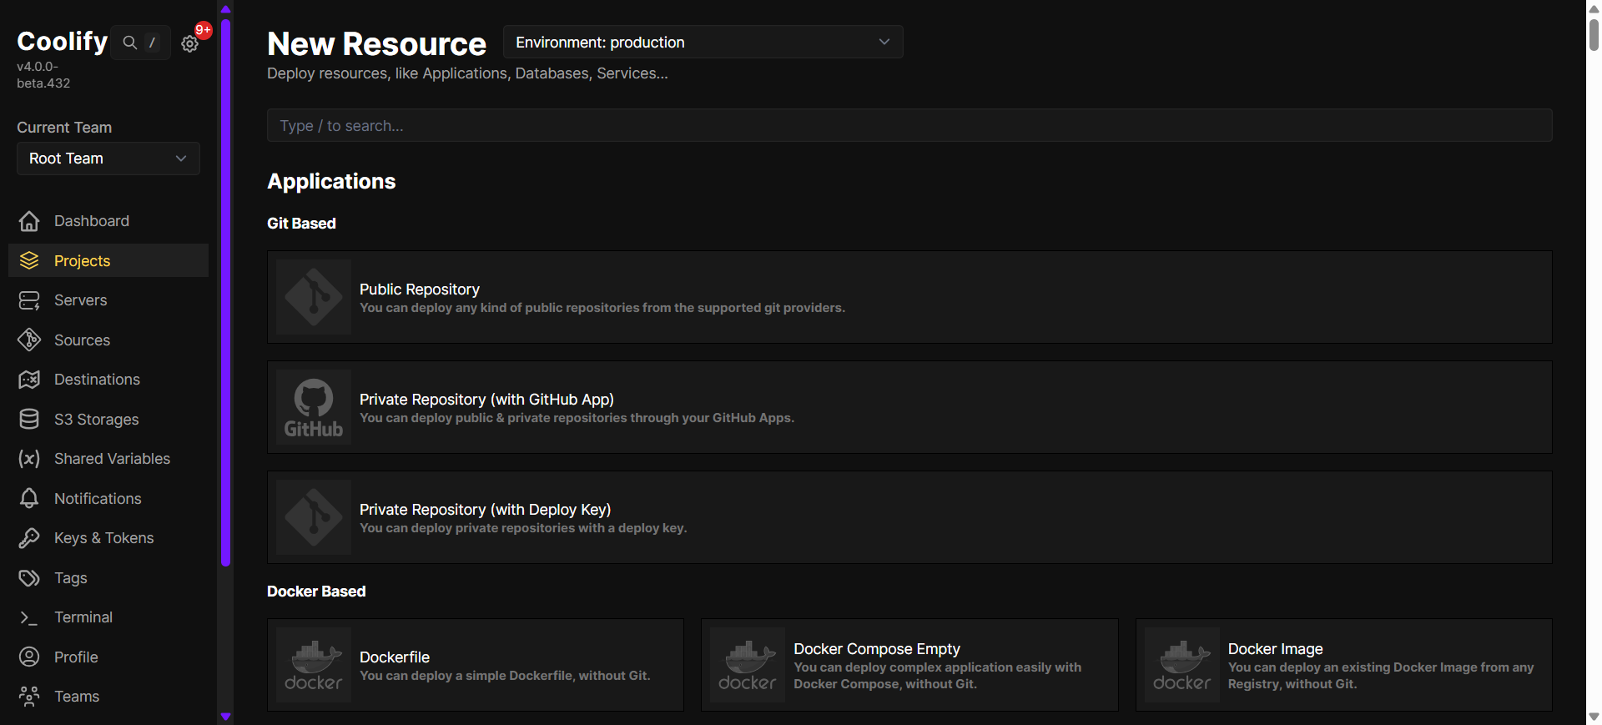Screen dimensions: 1602x725
Task: Click the purple sidebar scrollbar
Action: (x=225, y=292)
